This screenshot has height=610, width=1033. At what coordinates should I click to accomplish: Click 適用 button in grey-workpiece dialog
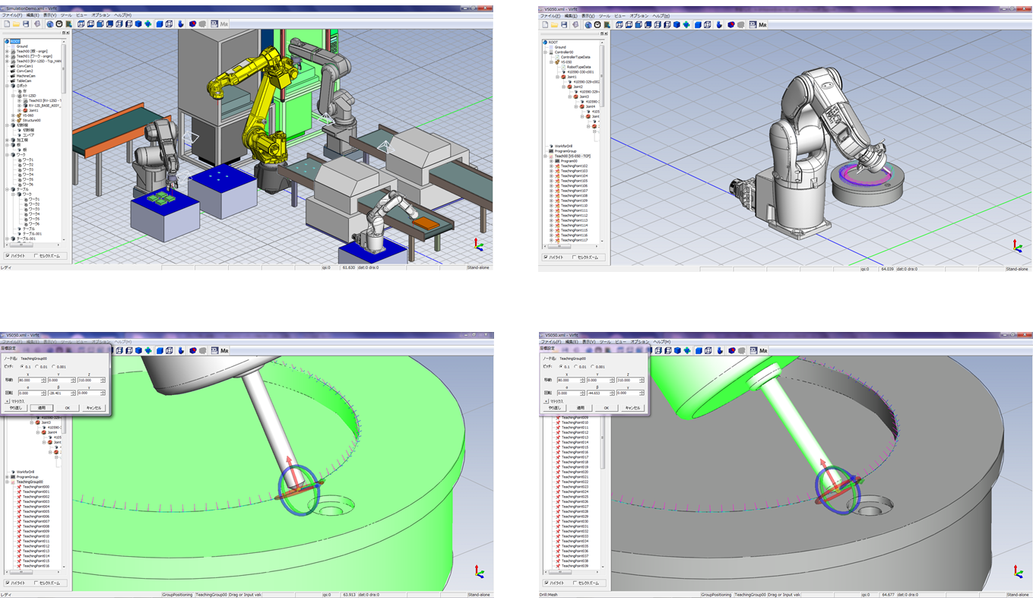[581, 408]
